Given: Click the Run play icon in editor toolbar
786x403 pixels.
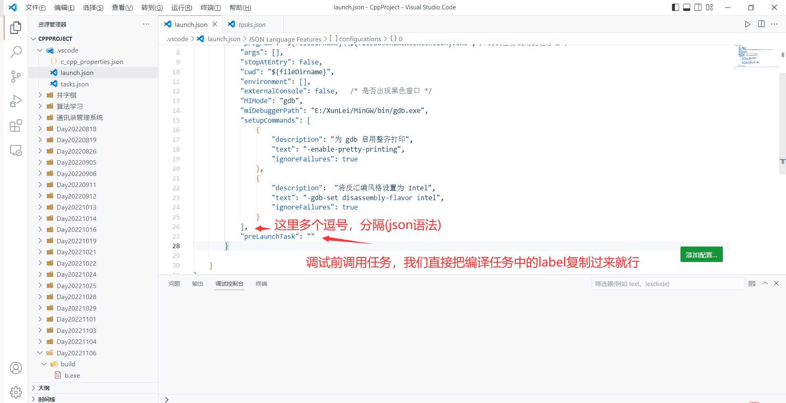Looking at the screenshot, I should pyautogui.click(x=747, y=24).
